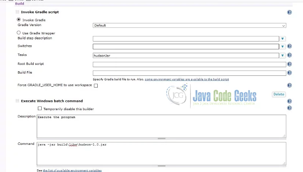Open help icon for Root Build script
This screenshot has height=172, width=303.
pyautogui.click(x=289, y=64)
